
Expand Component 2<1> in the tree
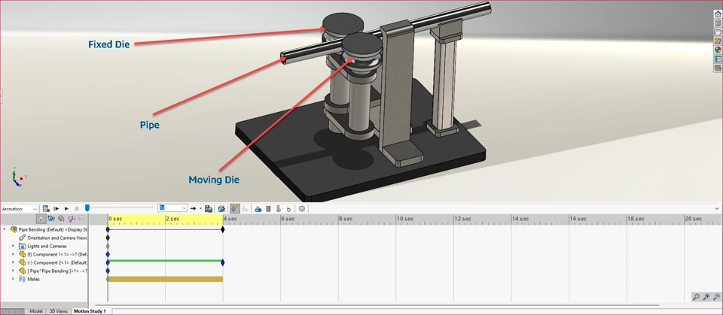click(x=13, y=262)
